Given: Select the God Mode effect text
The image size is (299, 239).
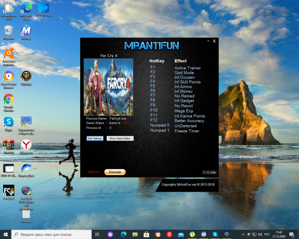Looking at the screenshot, I should pos(184,72).
